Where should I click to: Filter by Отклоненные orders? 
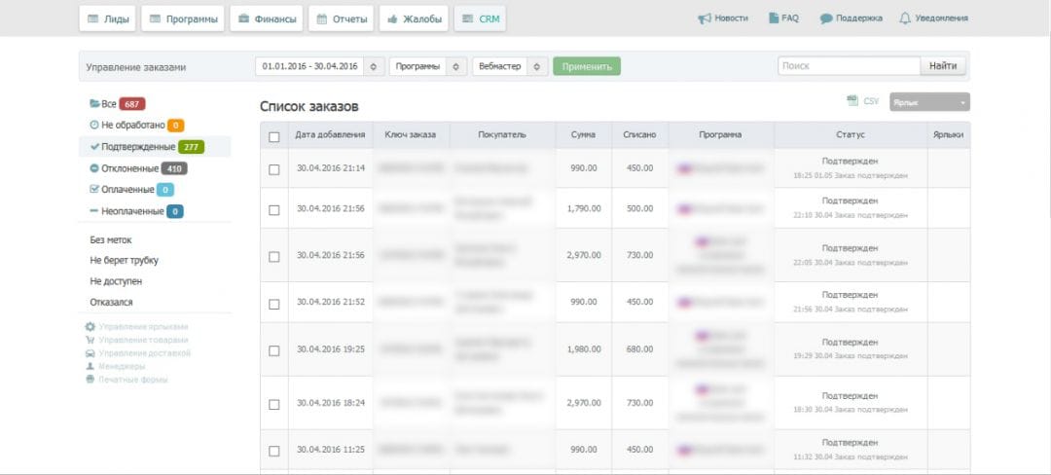pyautogui.click(x=139, y=168)
